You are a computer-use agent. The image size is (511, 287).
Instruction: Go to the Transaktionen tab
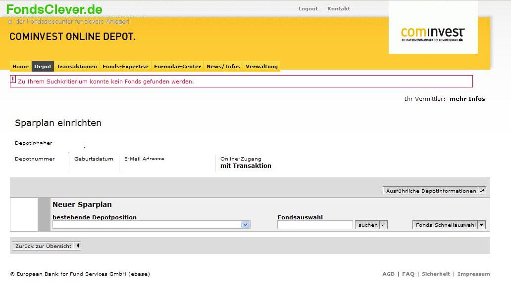[77, 66]
